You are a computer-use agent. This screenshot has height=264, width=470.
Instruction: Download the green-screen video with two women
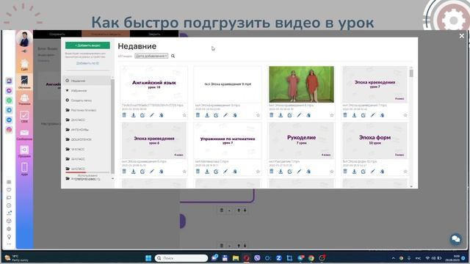(281, 115)
